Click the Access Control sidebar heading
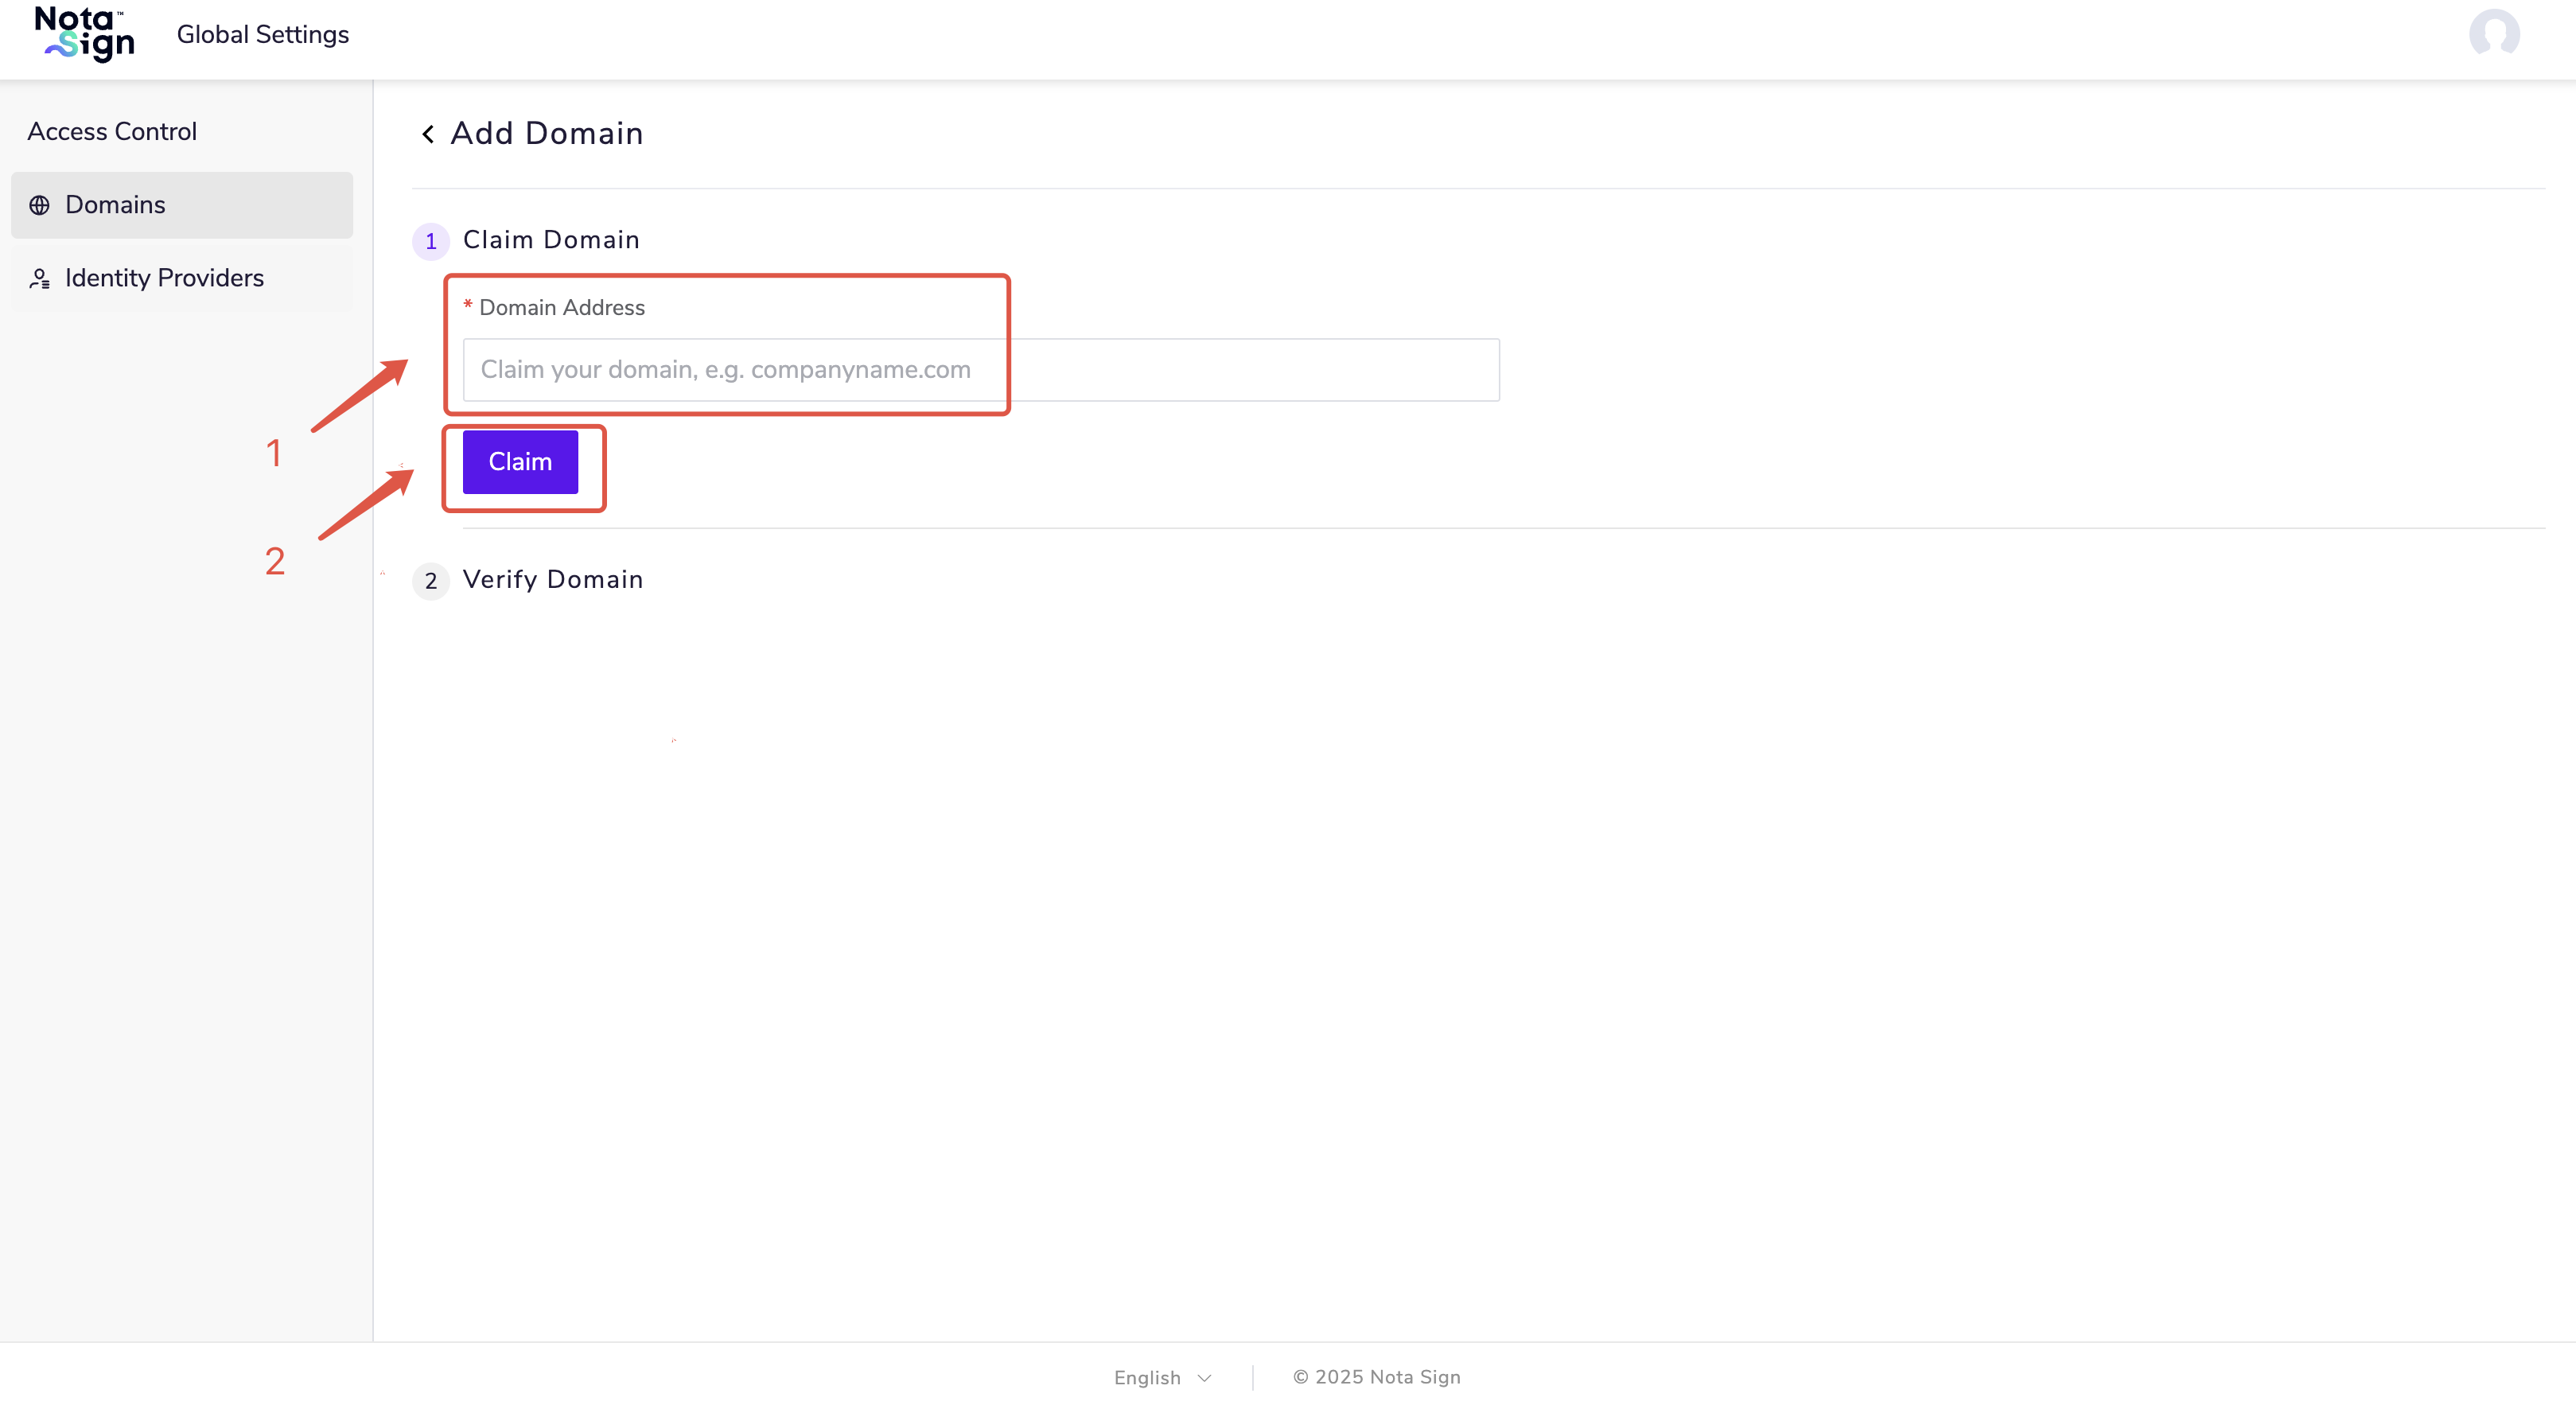This screenshot has height=1405, width=2576. [112, 131]
